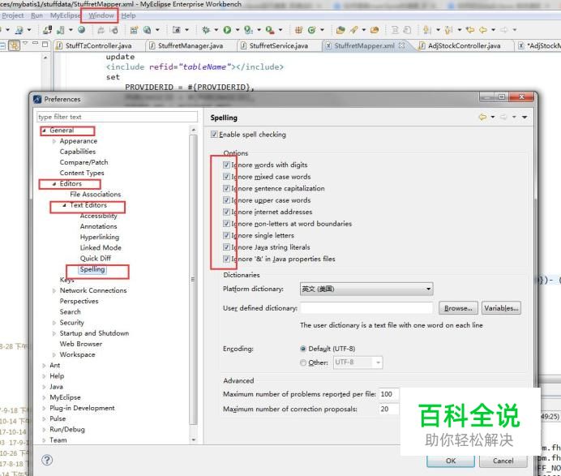Viewport: 561px width, 476px height.
Task: Select Default (UTF-8) encoding radio
Action: (303, 349)
